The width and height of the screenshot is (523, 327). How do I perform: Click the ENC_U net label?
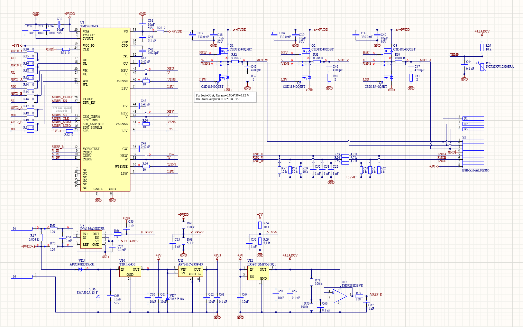coord(258,154)
